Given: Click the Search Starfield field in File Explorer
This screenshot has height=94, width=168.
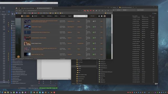Looking at the screenshot, I should tap(146, 10).
